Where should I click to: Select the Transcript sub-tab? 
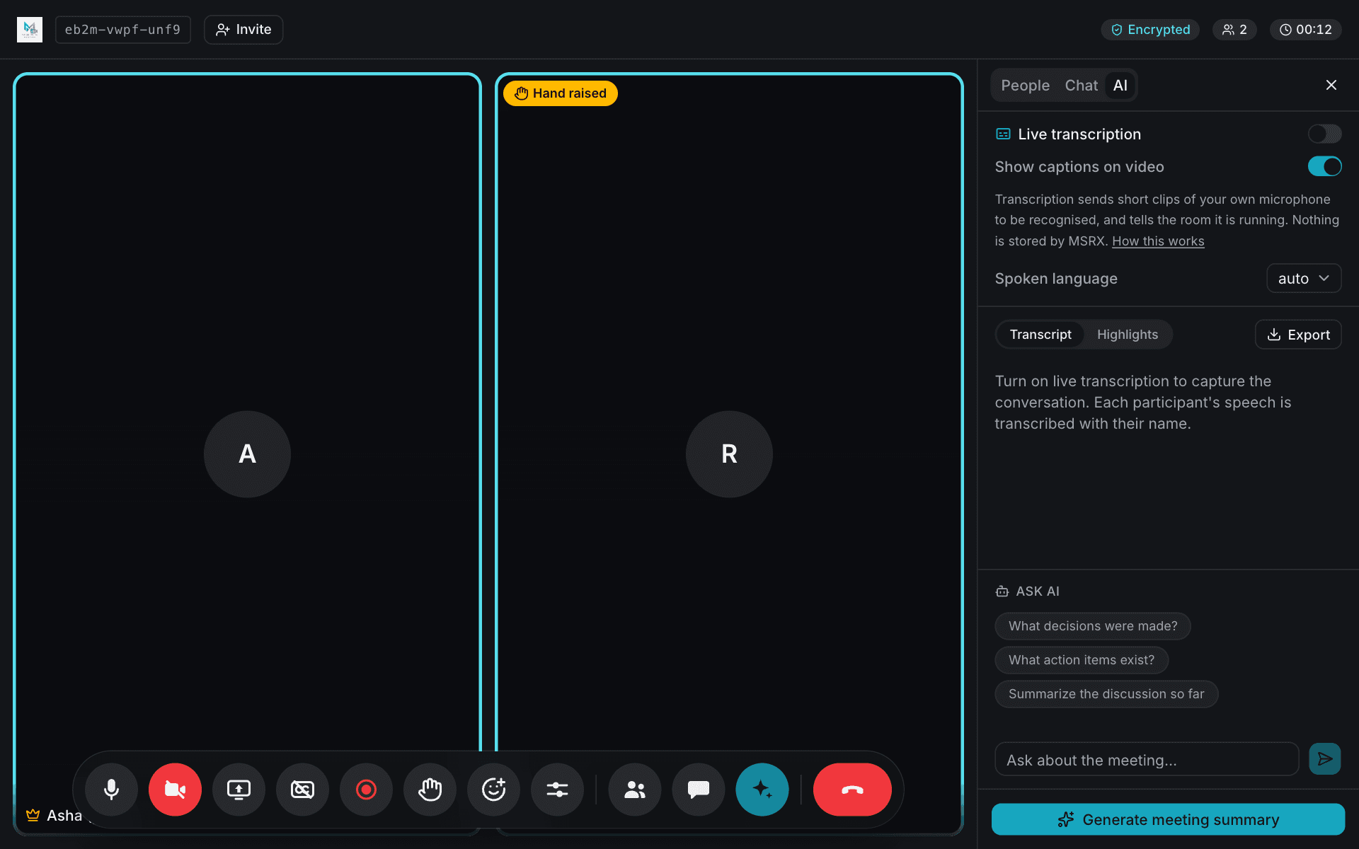coord(1040,335)
